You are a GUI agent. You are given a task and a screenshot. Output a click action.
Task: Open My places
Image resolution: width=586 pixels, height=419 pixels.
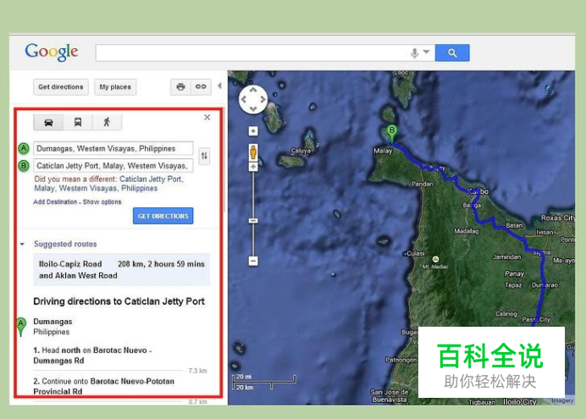115,87
